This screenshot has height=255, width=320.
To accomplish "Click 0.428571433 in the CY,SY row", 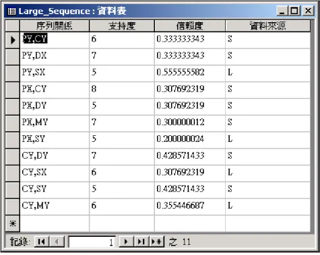I will click(190, 190).
